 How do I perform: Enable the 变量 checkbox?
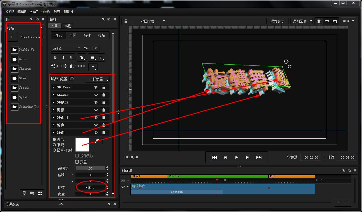(x=77, y=162)
